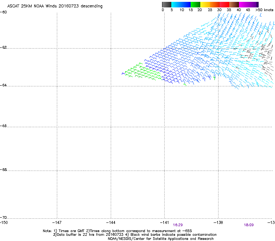Click the 'NOAA/NESDIS/Center for Satellite Applications and Research' credit

[x=161, y=239]
